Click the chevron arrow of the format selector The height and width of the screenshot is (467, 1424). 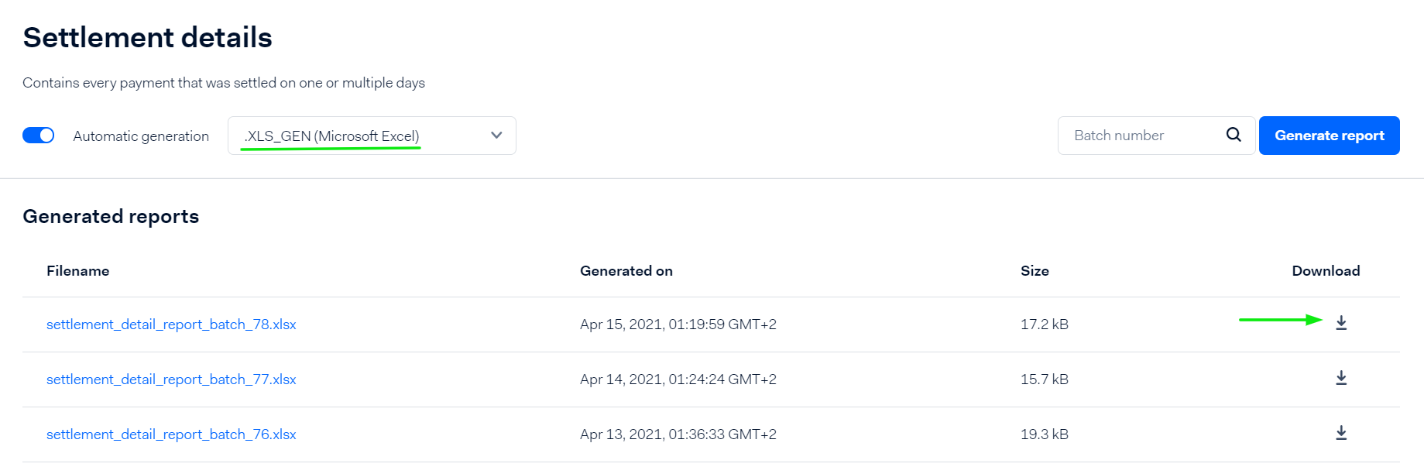pos(496,136)
